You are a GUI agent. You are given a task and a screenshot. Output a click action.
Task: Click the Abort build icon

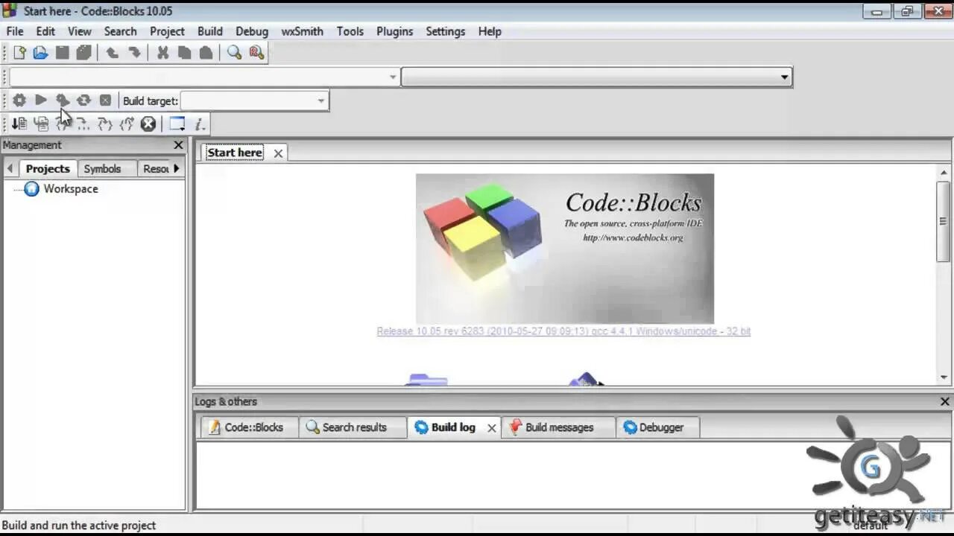point(105,100)
